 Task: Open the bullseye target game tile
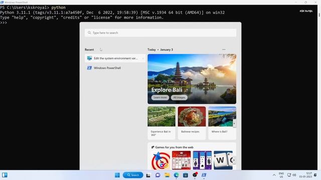click(x=160, y=160)
